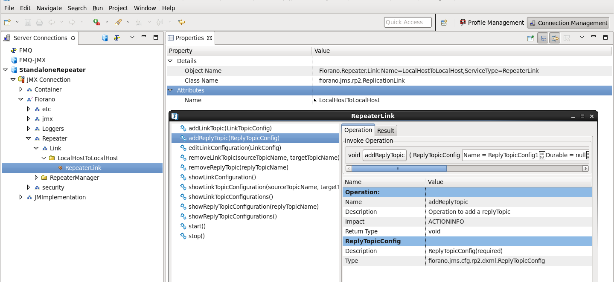The height and width of the screenshot is (282, 614).
Task: Switch to Connection Management perspective
Action: pos(568,23)
